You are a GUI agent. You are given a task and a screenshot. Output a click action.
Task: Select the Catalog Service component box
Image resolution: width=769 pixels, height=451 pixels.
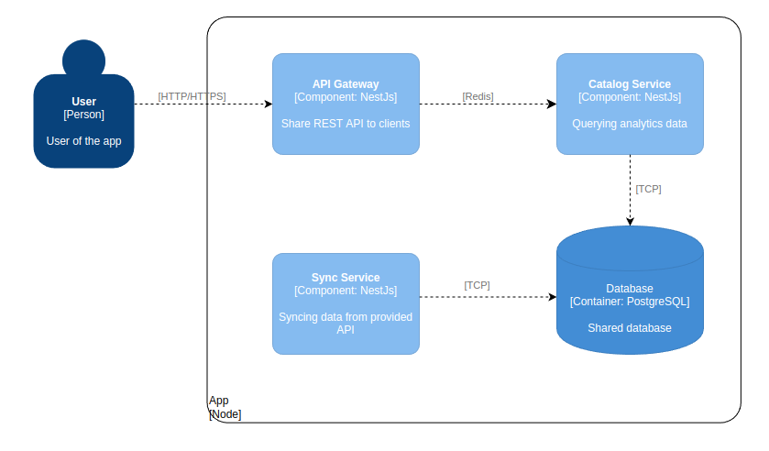tap(630, 104)
